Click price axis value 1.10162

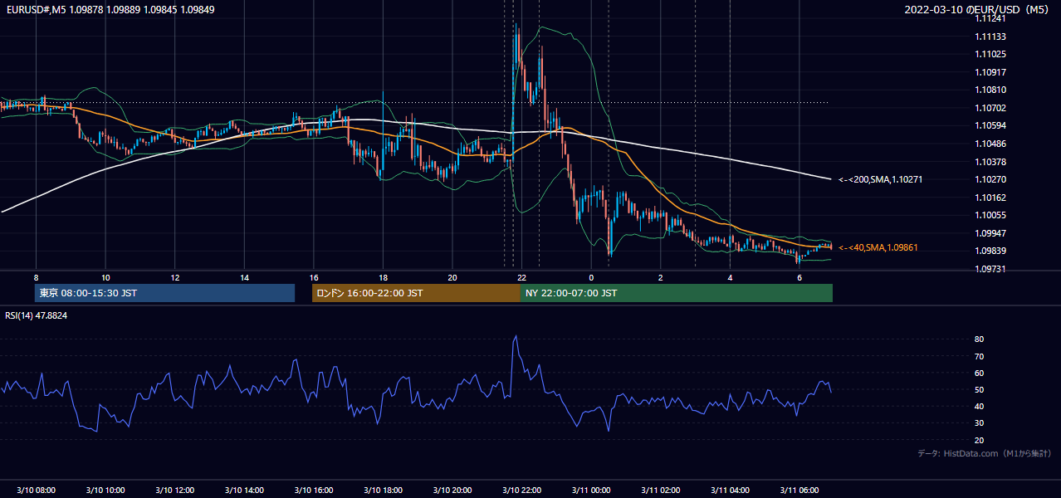click(x=990, y=198)
